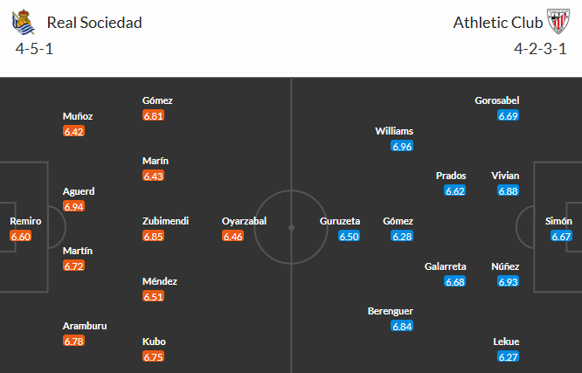Open Vivian's player details
The width and height of the screenshot is (582, 373).
tap(505, 176)
